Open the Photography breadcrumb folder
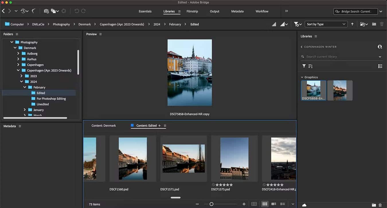Viewport: 387px width, 208px height. click(61, 24)
